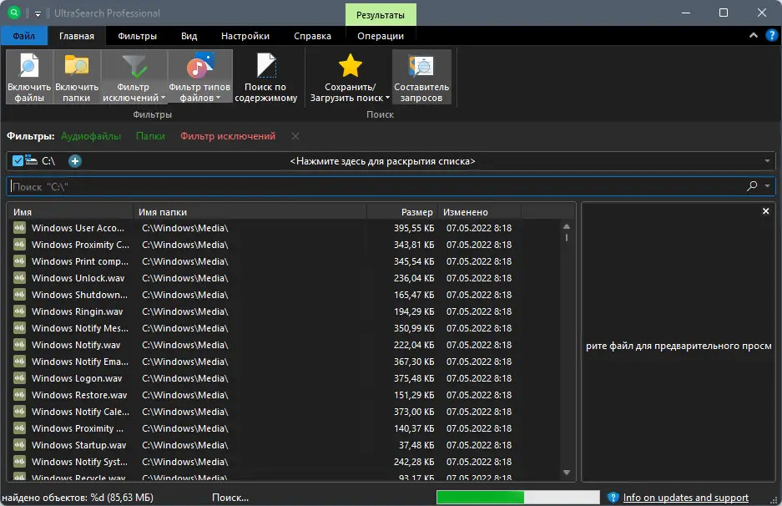Click the audio icon of Windows Logon.wav
Viewport: 782px width, 506px height.
[x=19, y=378]
